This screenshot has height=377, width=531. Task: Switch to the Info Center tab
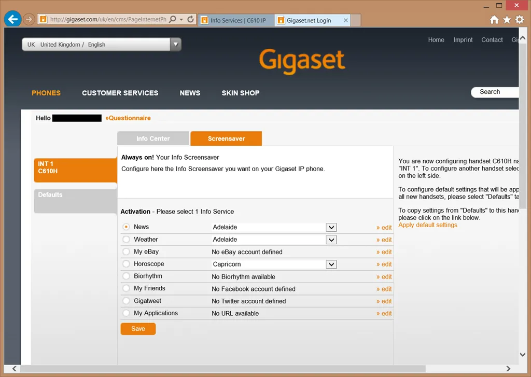click(153, 138)
